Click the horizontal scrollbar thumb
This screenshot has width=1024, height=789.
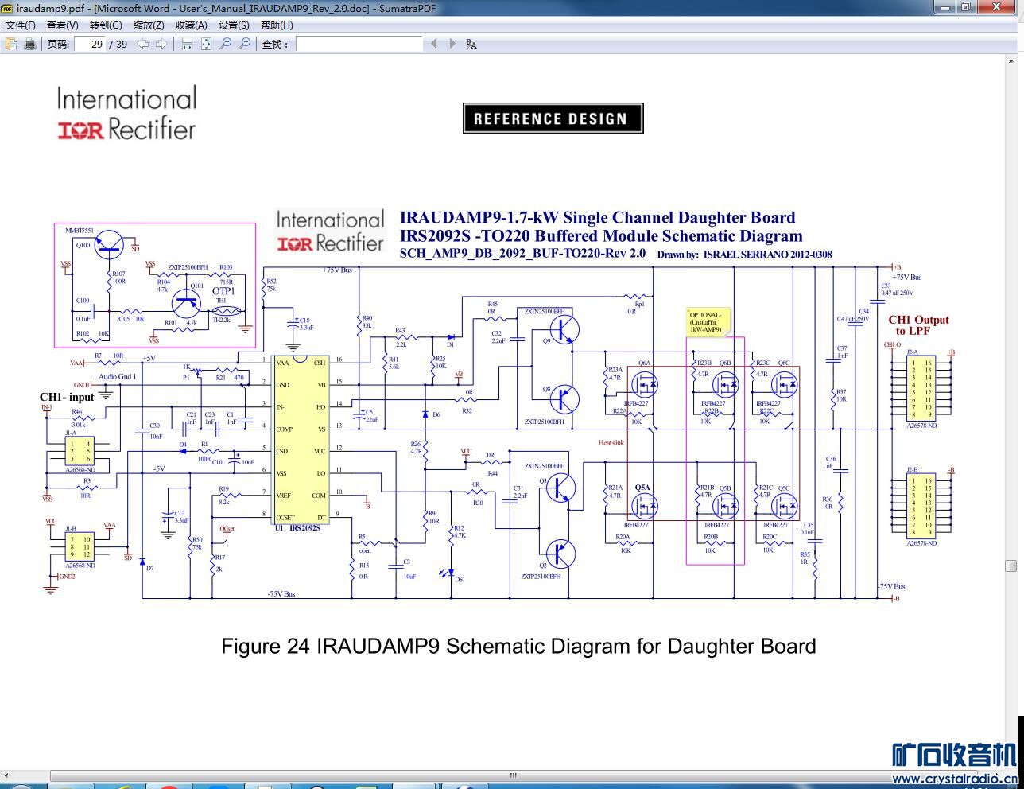tap(514, 775)
